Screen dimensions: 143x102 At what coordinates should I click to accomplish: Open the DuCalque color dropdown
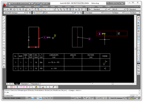(x=93, y=13)
